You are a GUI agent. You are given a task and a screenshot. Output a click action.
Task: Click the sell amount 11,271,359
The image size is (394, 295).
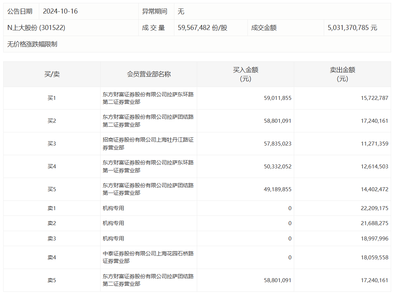(374, 143)
